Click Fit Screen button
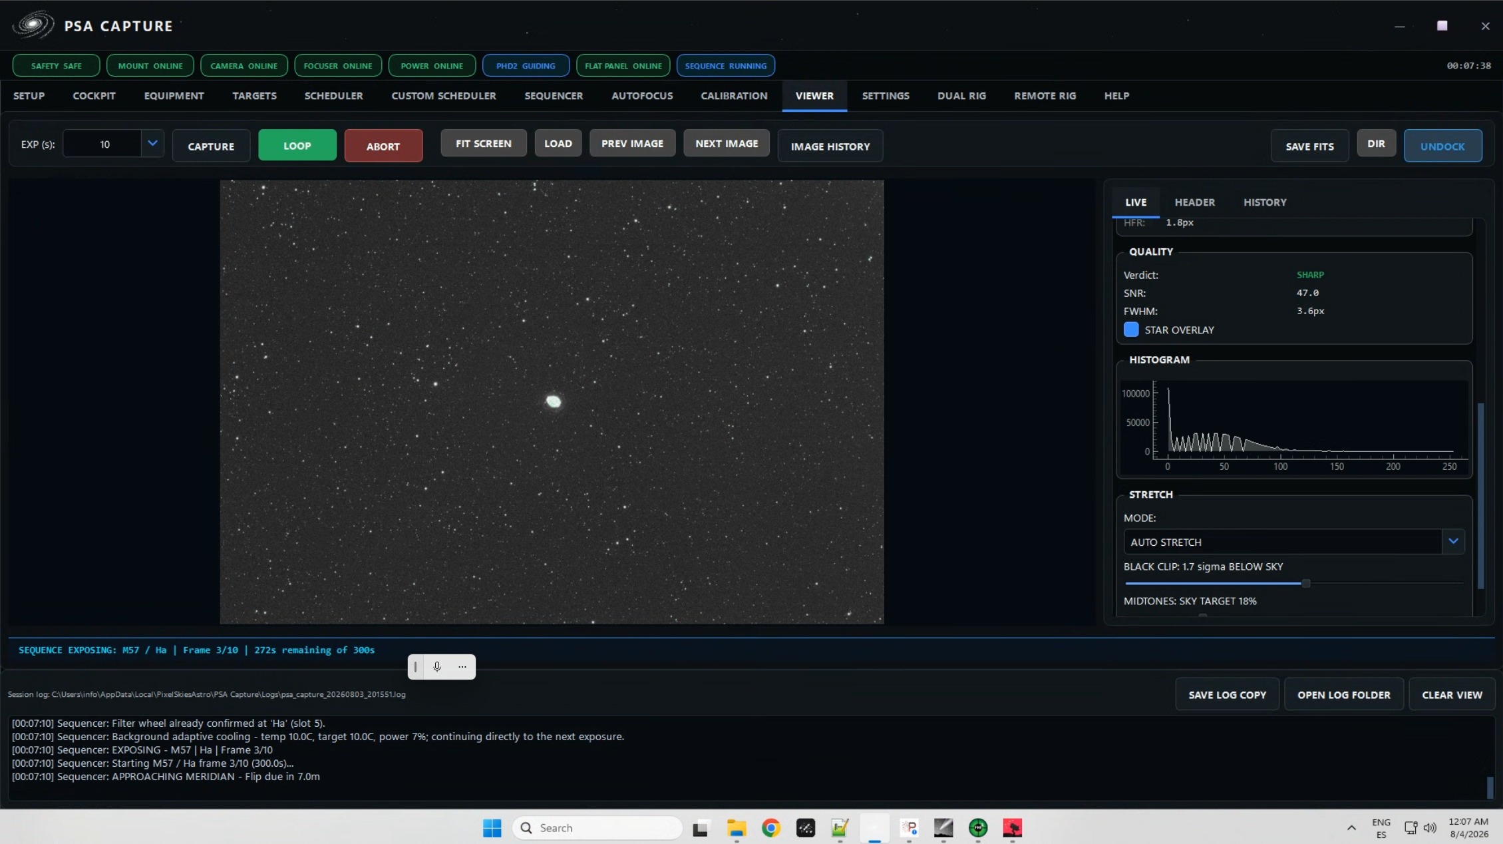 click(x=484, y=143)
